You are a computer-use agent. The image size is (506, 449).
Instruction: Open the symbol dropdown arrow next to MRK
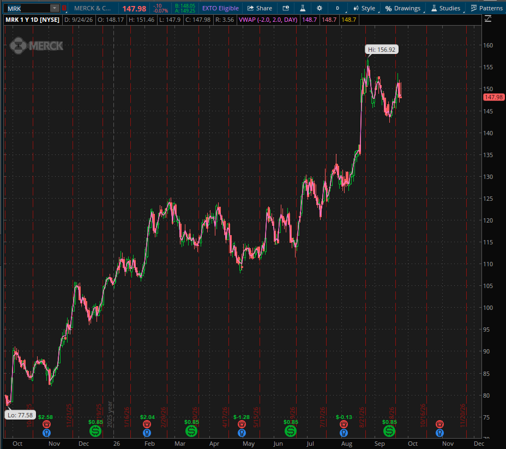pos(55,8)
